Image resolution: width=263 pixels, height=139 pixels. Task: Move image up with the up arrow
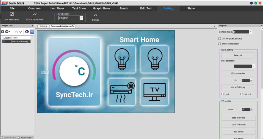point(16,32)
